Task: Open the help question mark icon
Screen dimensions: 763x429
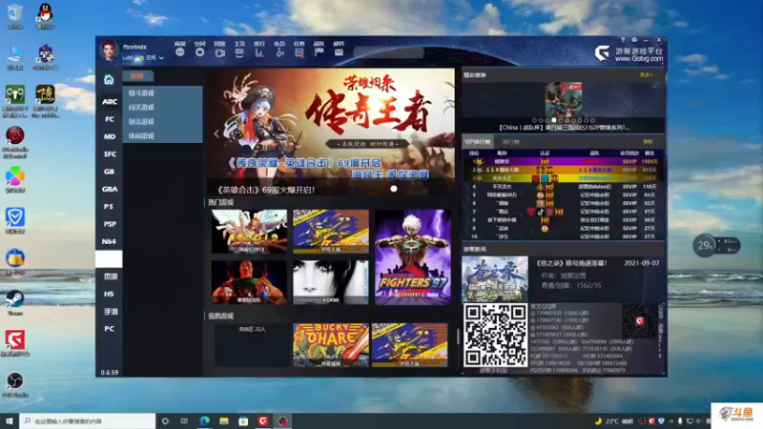Action: click(x=623, y=40)
